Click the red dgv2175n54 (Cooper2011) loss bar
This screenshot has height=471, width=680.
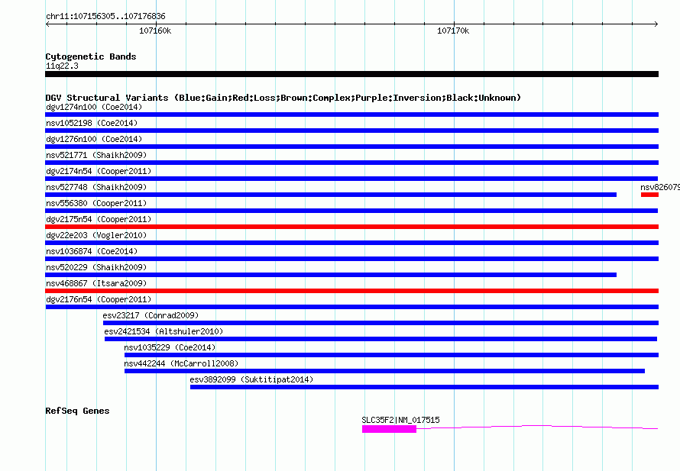click(351, 227)
